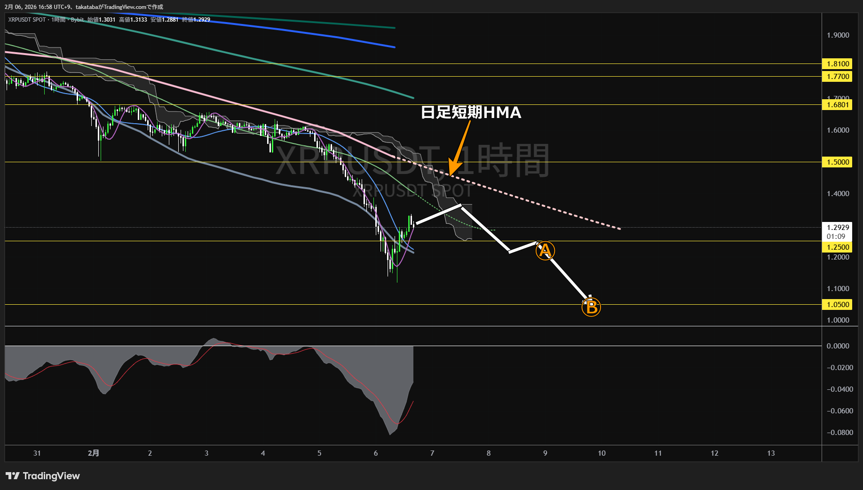The image size is (863, 490).
Task: Click the low value 安値1.2881
Action: click(164, 20)
